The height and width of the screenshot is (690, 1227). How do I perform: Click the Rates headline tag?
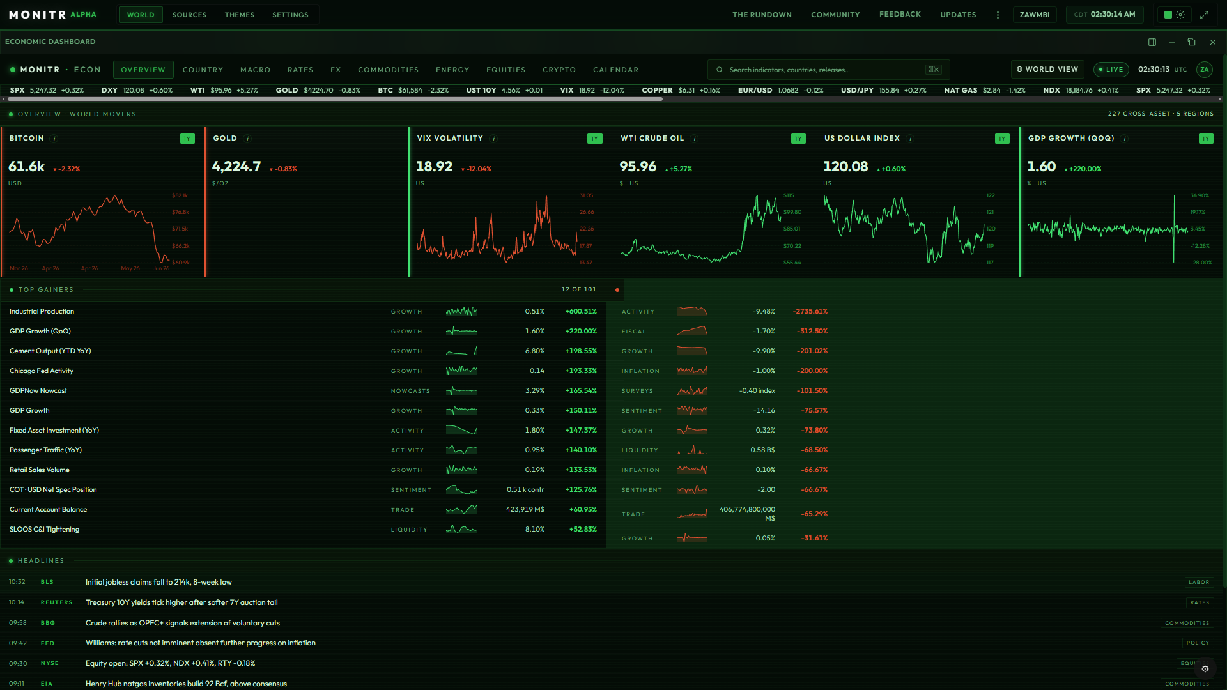click(1200, 602)
